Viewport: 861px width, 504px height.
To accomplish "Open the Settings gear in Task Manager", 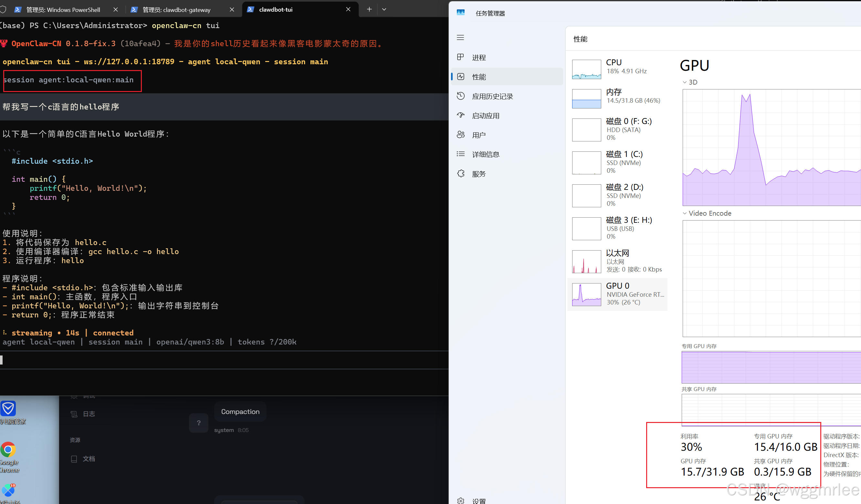I will (x=461, y=500).
